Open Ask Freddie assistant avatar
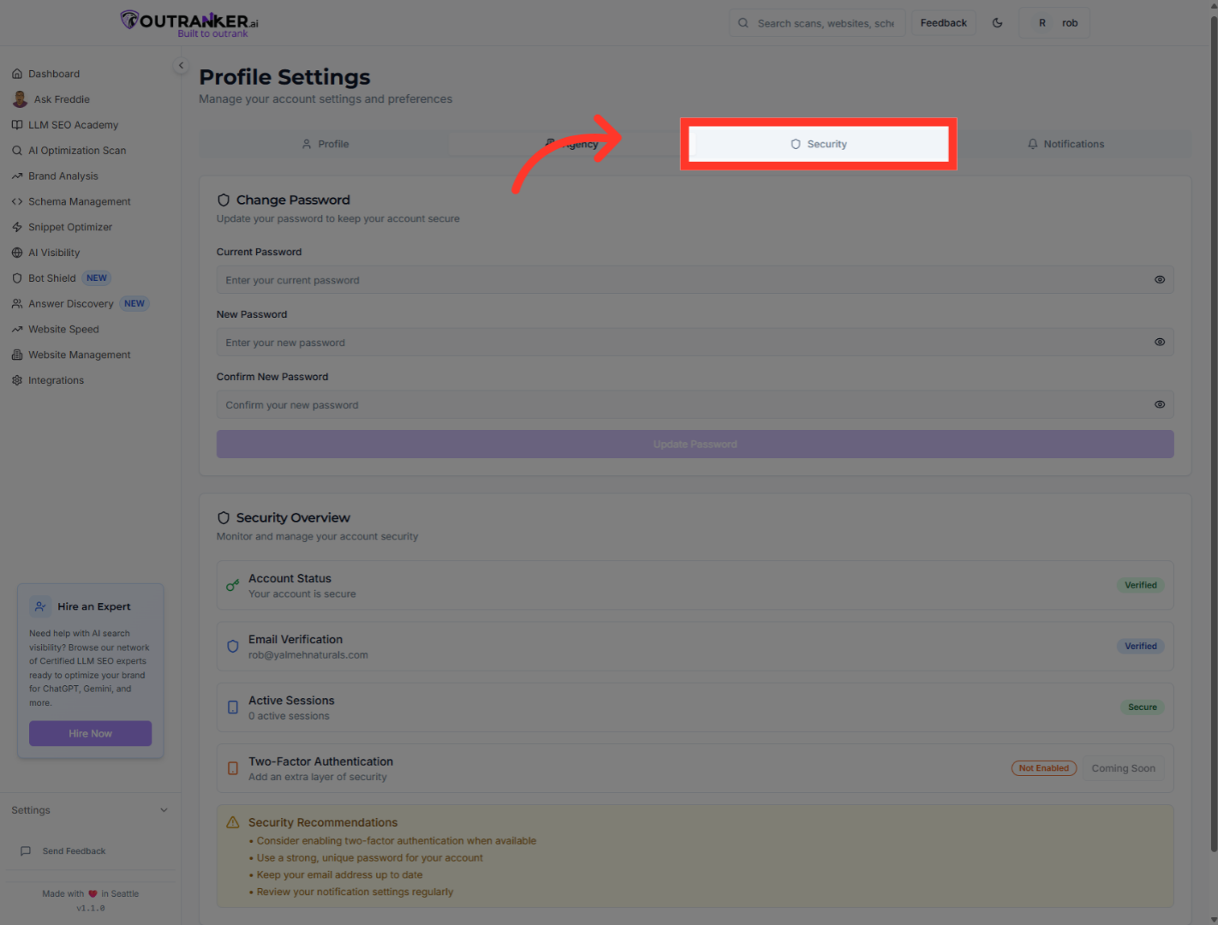Screen dimensions: 1218x925 [20, 99]
